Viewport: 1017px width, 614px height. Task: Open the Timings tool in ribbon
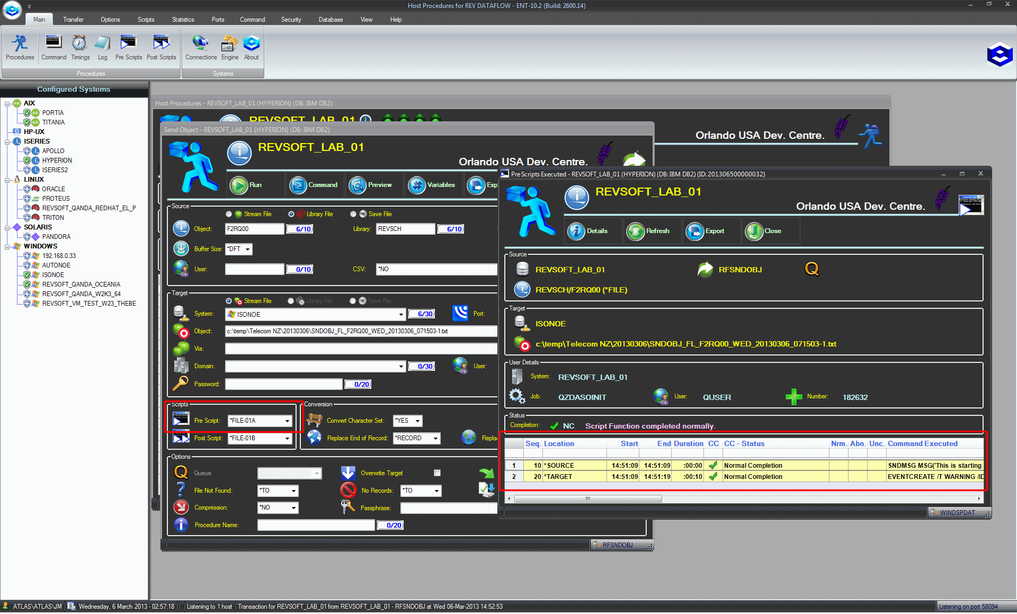(x=79, y=47)
